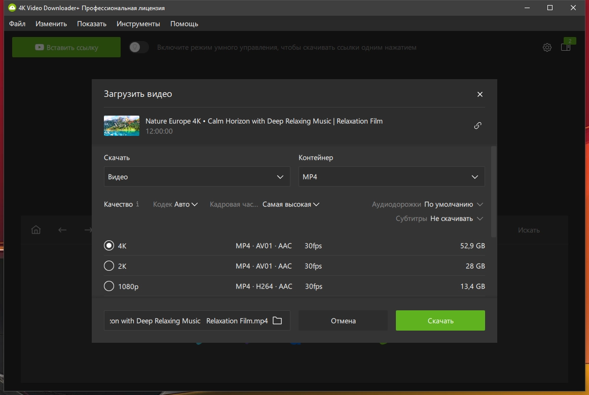Click the dialog's vertical scrollbar
Screen dimensions: 589x395
pyautogui.click(x=494, y=192)
